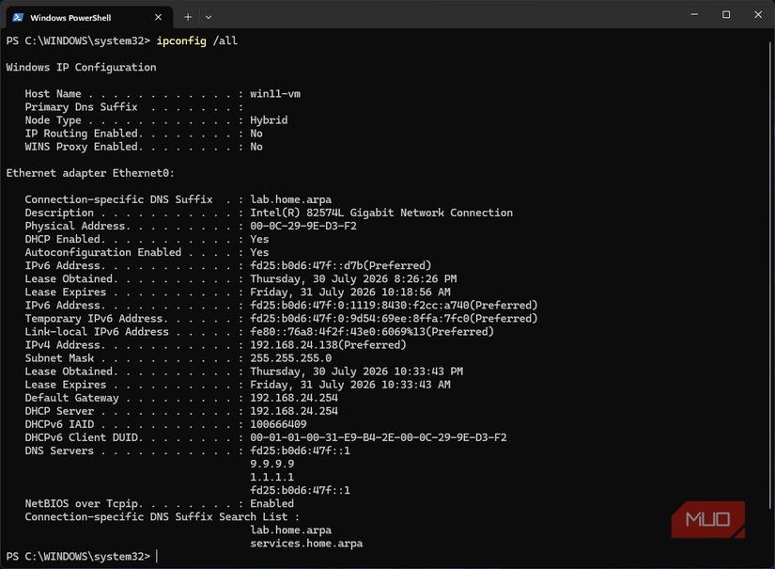Image resolution: width=775 pixels, height=569 pixels.
Task: Close the Windows PowerShell tab
Action: point(158,17)
